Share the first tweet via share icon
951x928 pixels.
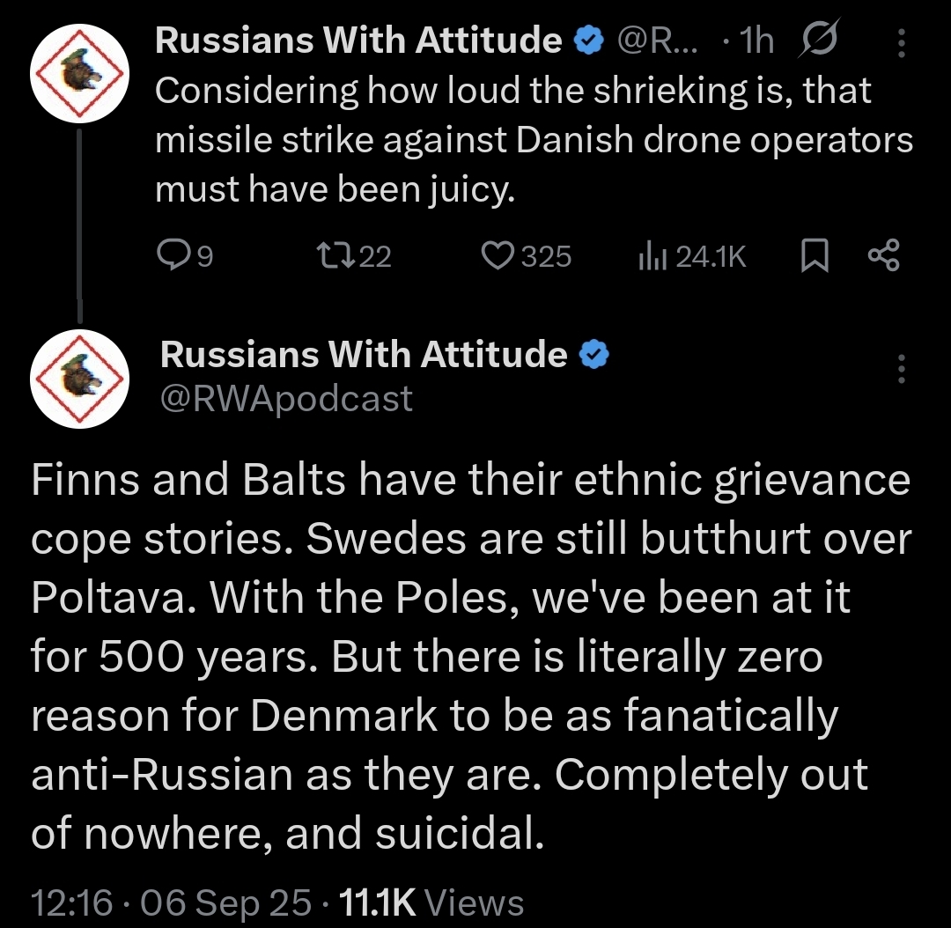coord(883,256)
